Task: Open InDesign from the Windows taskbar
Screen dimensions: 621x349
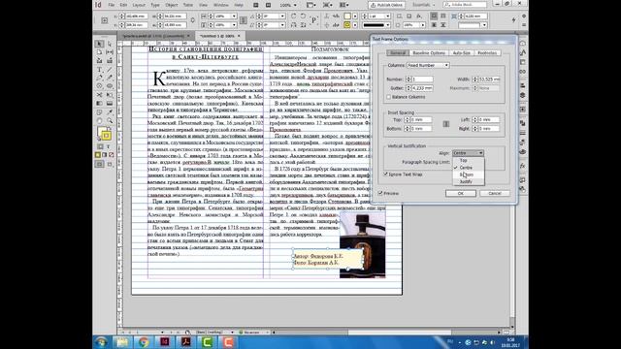Action: pyautogui.click(x=165, y=342)
